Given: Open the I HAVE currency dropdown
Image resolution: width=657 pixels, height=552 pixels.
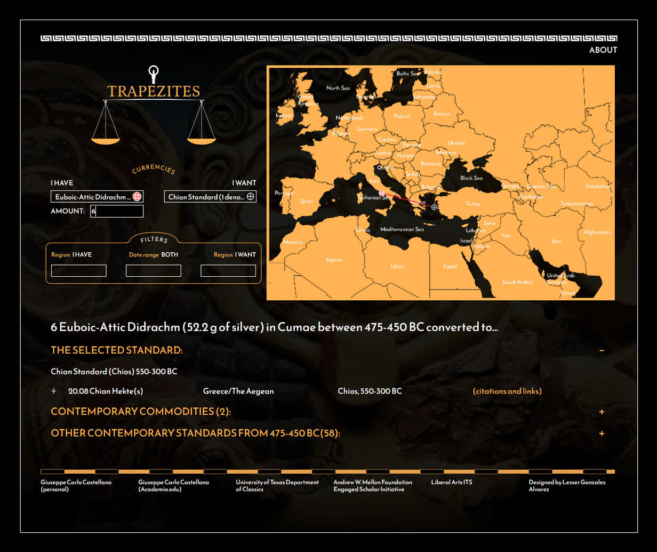Looking at the screenshot, I should coord(92,197).
